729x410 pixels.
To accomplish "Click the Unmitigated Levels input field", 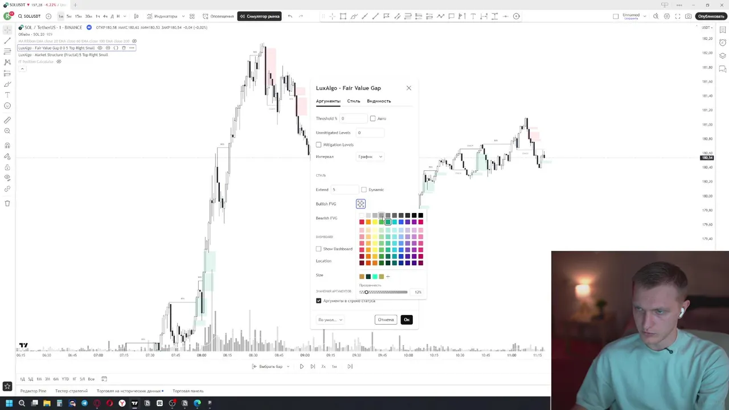I will point(370,133).
